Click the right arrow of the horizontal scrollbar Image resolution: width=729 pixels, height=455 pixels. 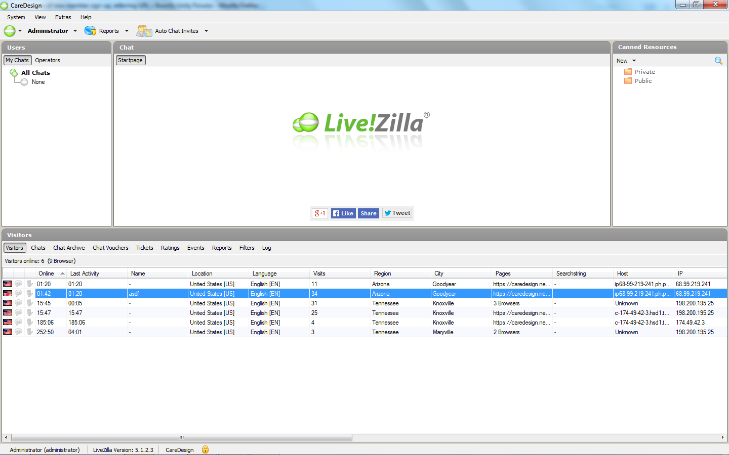(x=722, y=437)
